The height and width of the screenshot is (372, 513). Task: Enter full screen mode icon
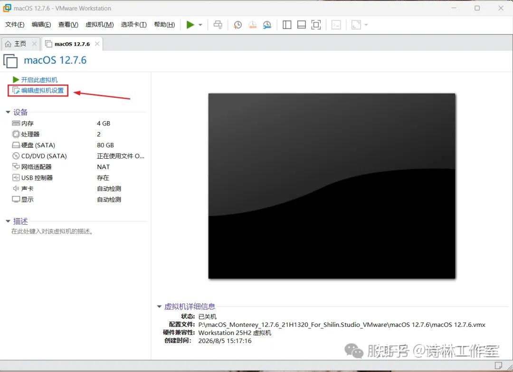tap(316, 25)
